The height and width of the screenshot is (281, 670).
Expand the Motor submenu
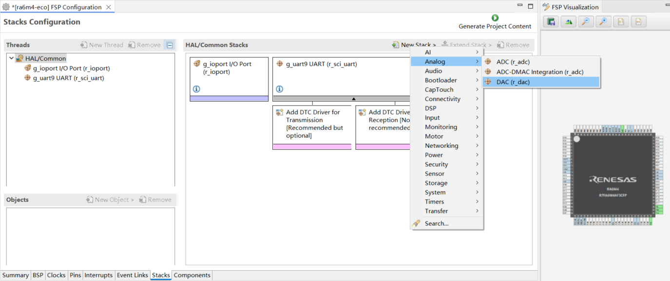click(x=447, y=137)
